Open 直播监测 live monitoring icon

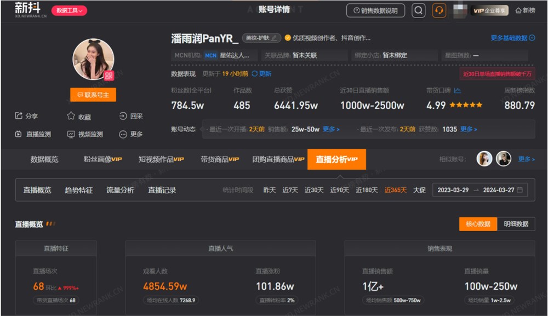click(x=17, y=134)
